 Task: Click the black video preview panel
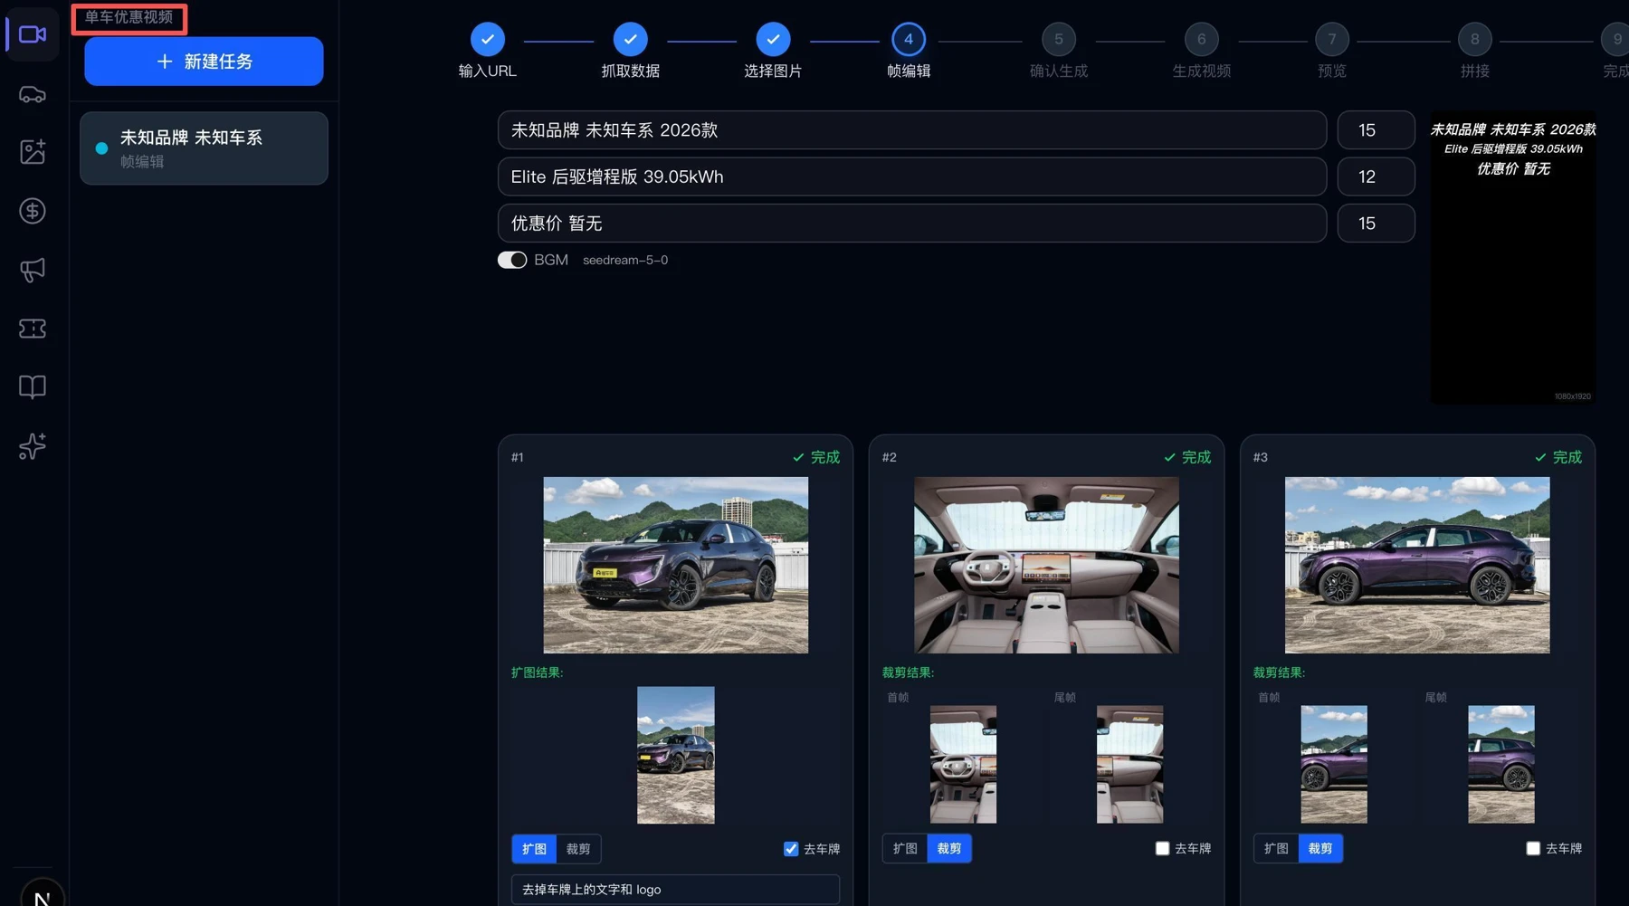pyautogui.click(x=1513, y=258)
